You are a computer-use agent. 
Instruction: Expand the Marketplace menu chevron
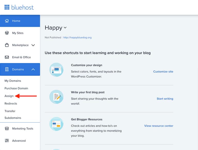tap(33, 45)
